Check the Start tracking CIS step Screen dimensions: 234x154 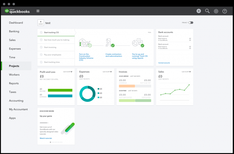(x=41, y=33)
